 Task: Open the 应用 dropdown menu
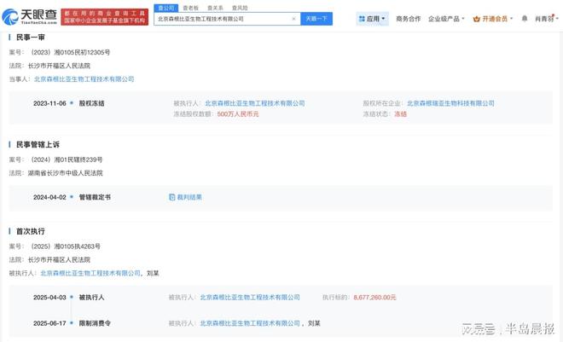(372, 19)
